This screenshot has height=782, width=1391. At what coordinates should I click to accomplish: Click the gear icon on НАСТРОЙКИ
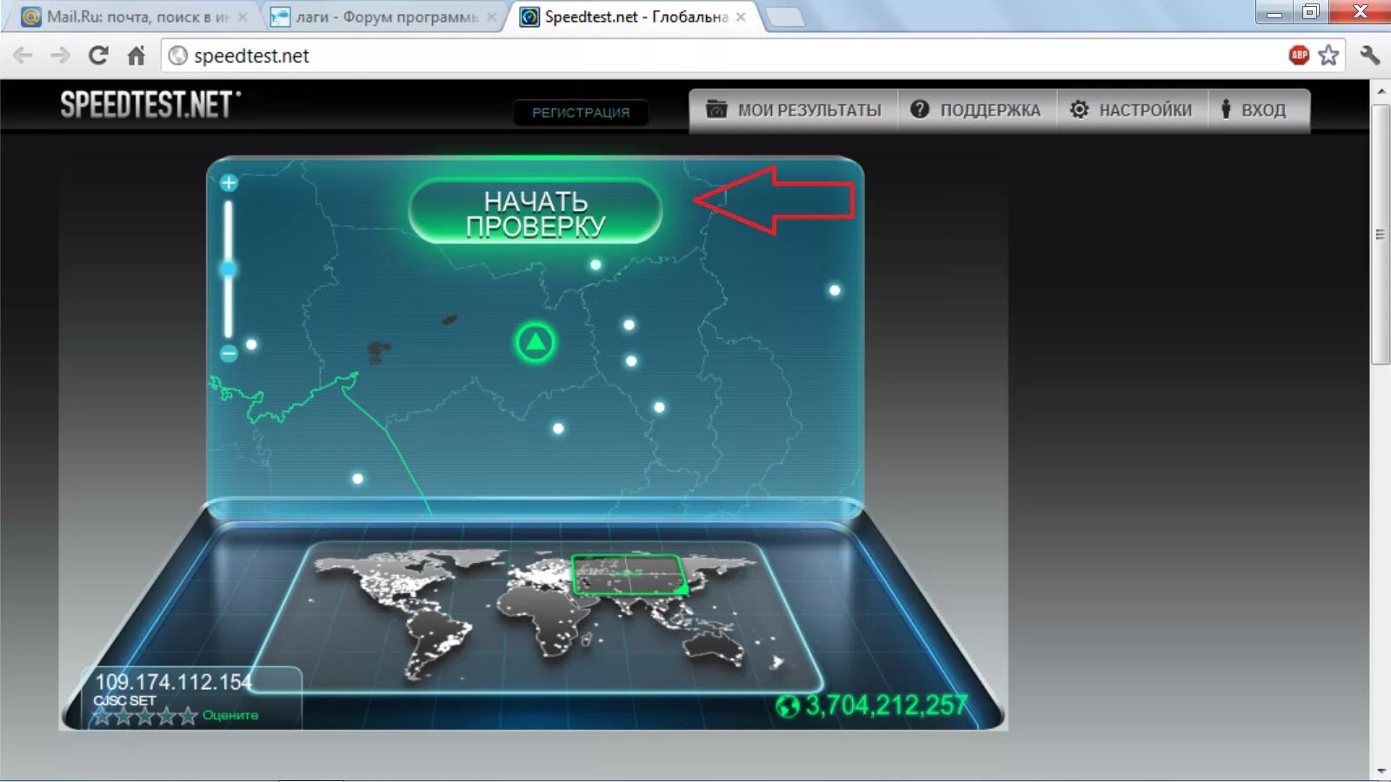(1079, 109)
